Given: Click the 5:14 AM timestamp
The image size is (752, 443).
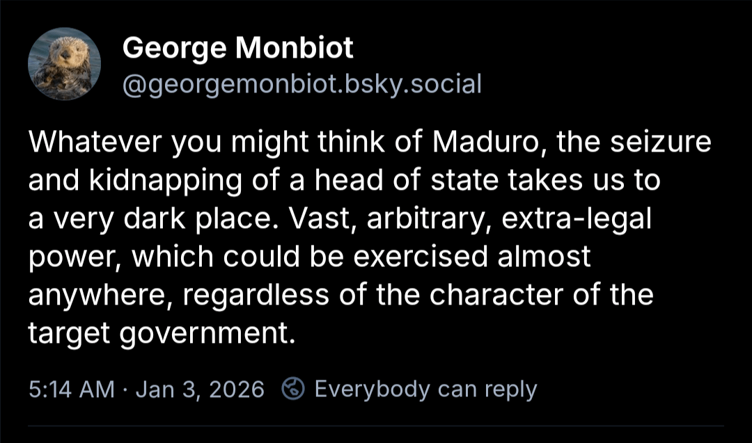Looking at the screenshot, I should 71,389.
